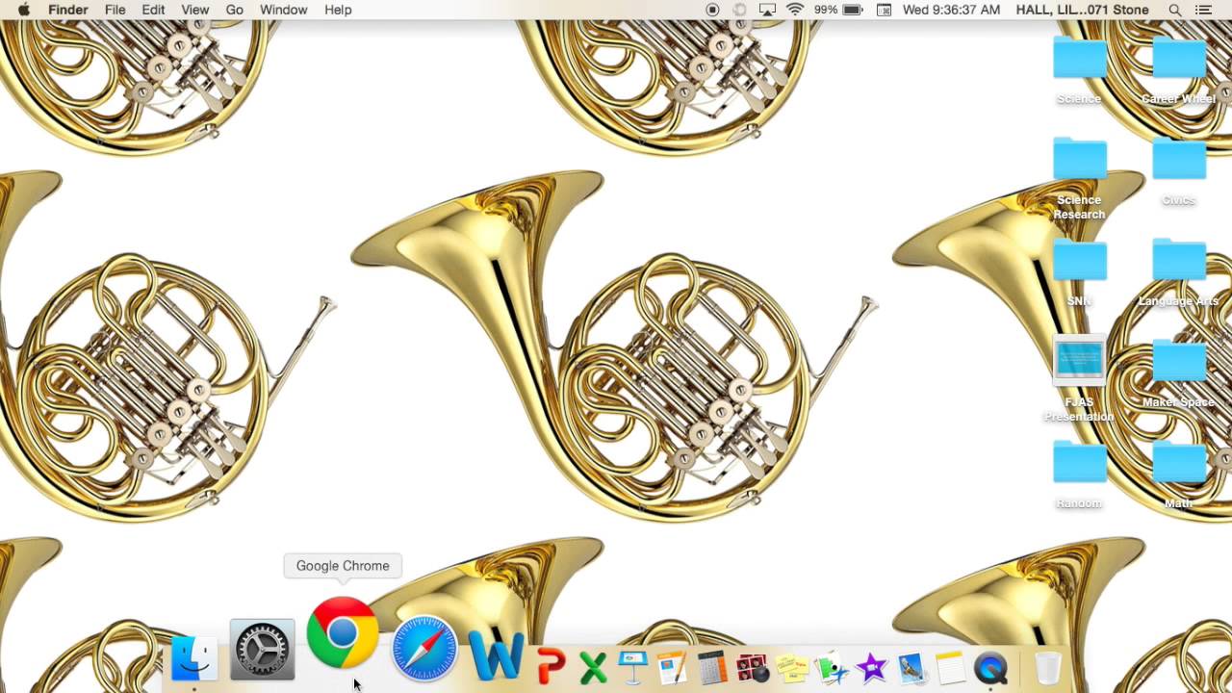This screenshot has width=1232, height=693.
Task: Click the screen recording stop icon
Action: pyautogui.click(x=712, y=10)
